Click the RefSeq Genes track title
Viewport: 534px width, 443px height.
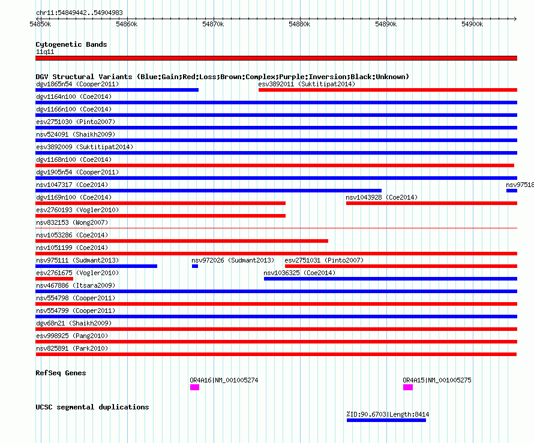(61, 373)
